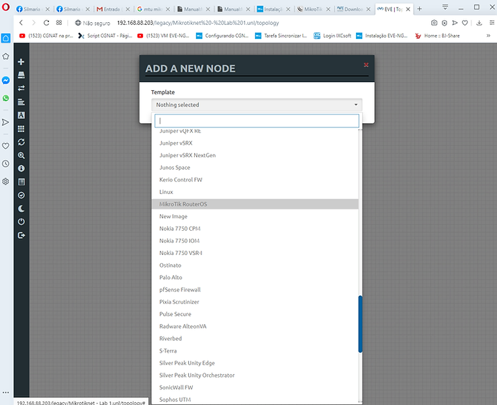Image resolution: width=497 pixels, height=405 pixels.
Task: Choose S-Terra template
Action: 255,351
